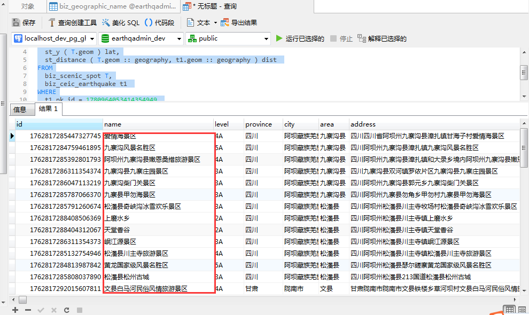The height and width of the screenshot is (315, 529).
Task: Click the current row indicator arrow
Action: tap(12, 136)
